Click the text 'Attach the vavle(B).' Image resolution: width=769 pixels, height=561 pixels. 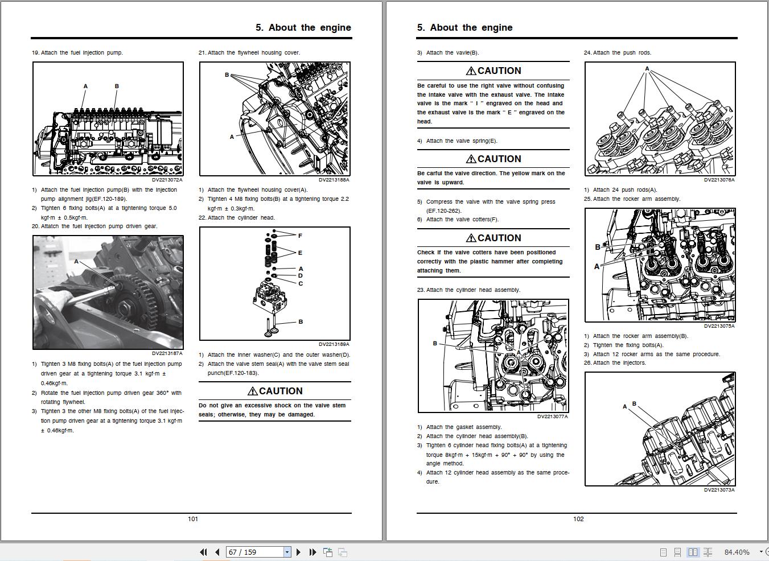(x=453, y=53)
